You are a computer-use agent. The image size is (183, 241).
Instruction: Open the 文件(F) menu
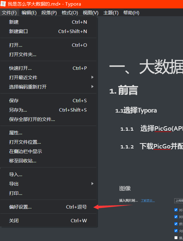(9, 12)
